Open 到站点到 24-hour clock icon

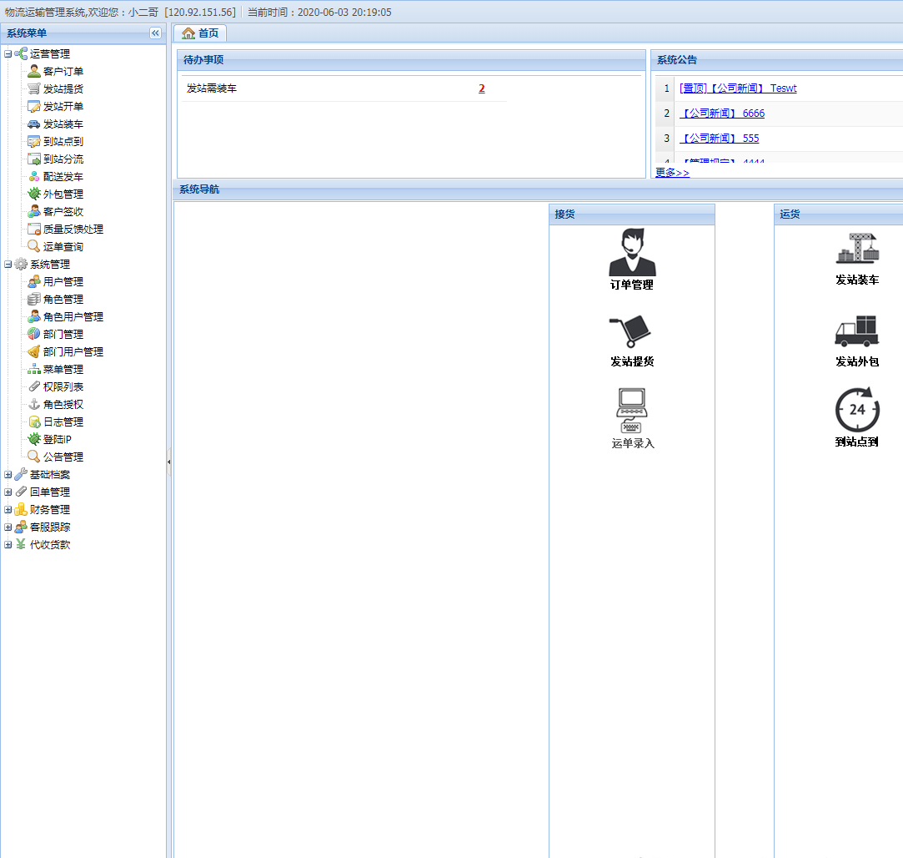click(856, 410)
